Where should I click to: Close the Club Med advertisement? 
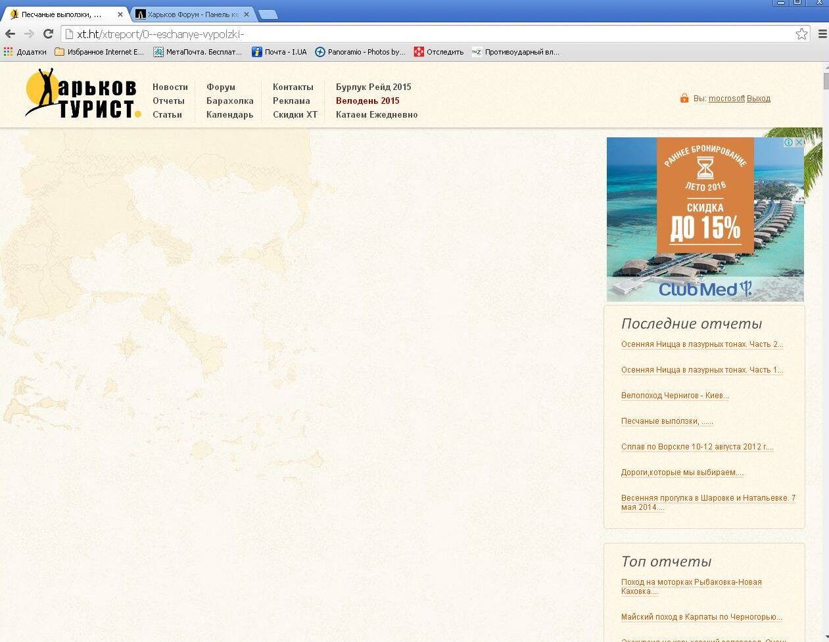(x=799, y=142)
